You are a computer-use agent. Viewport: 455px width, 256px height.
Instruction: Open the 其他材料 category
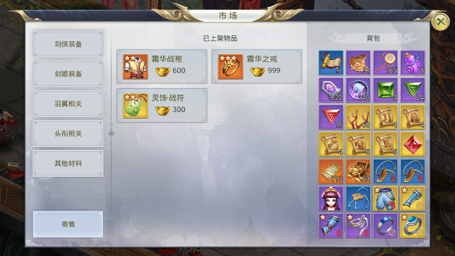click(x=68, y=163)
